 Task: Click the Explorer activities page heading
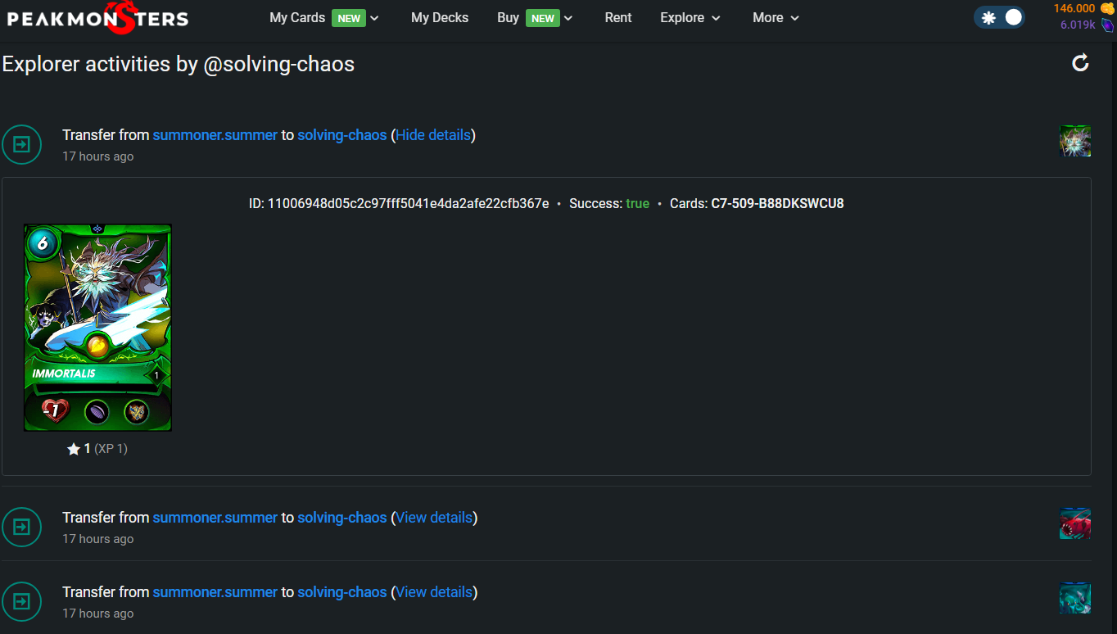tap(179, 64)
